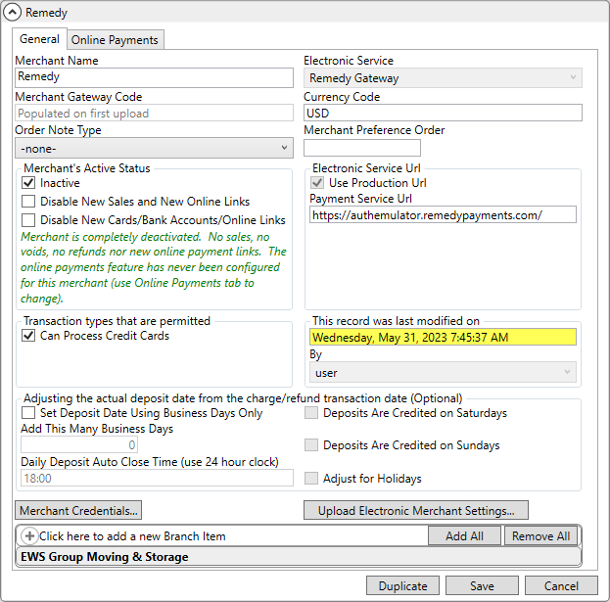
Task: Click the Daily Deposit Auto Close Time field
Action: point(157,478)
